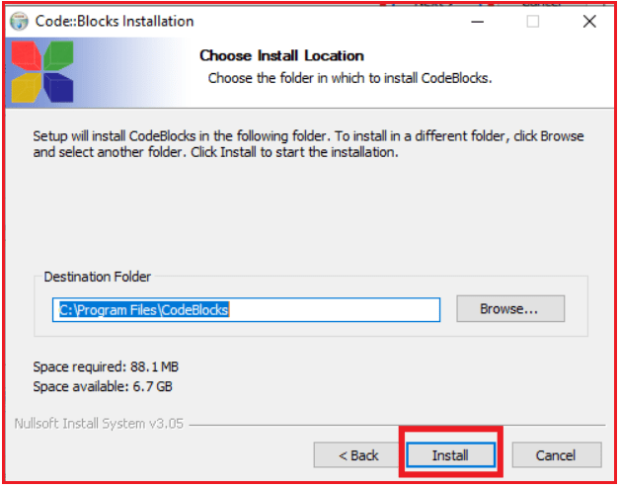Click the installer icon in title bar
The width and height of the screenshot is (620, 488).
pyautogui.click(x=19, y=22)
